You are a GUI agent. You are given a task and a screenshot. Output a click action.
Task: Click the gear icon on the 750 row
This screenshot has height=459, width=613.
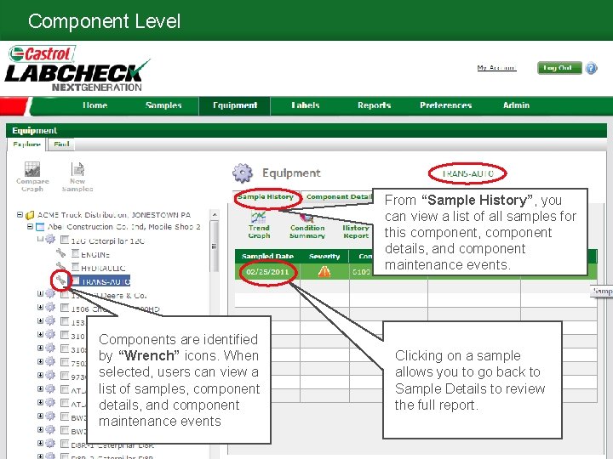pos(50,361)
